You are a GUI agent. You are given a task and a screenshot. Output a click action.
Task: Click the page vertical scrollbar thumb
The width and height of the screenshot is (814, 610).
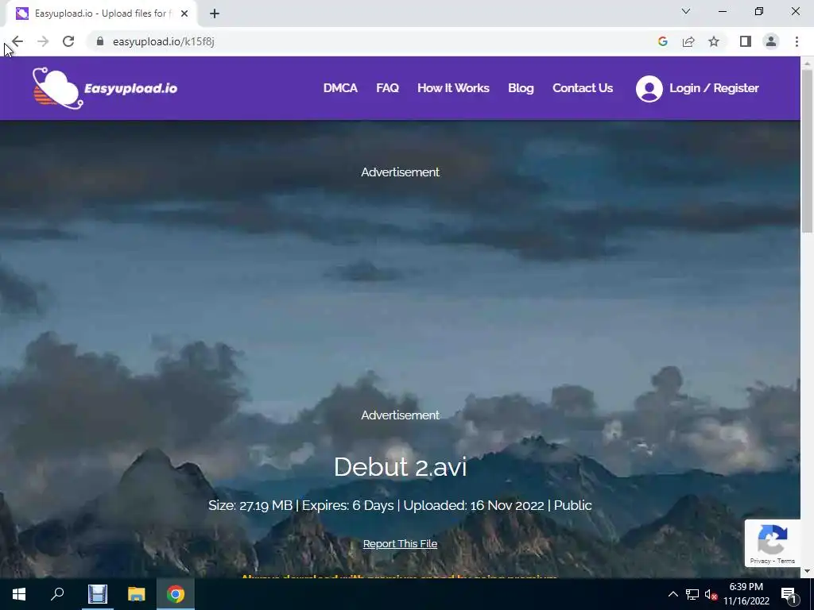pos(807,151)
